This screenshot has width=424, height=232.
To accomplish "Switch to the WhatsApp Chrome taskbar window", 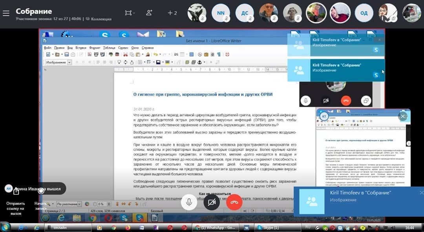I will click(215, 228).
